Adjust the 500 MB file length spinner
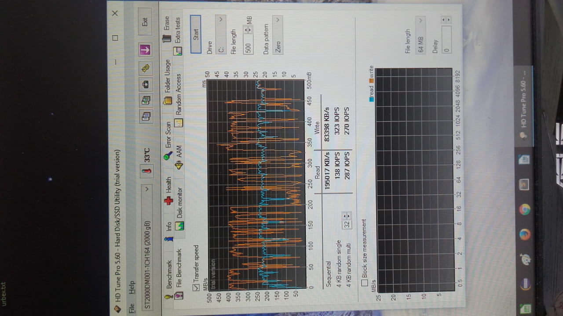 [249, 29]
